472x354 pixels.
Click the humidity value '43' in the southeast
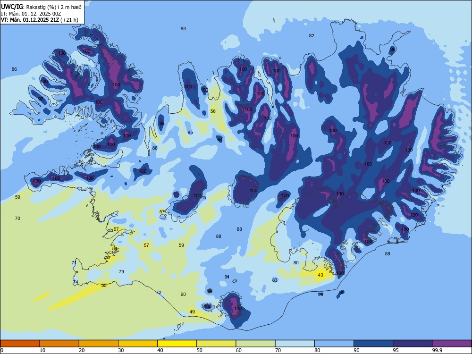point(320,275)
